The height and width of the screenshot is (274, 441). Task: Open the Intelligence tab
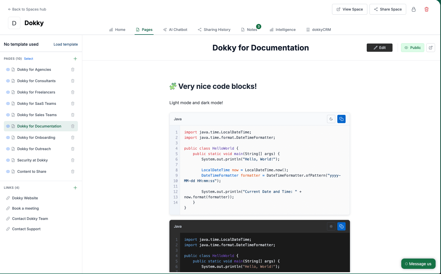283,30
